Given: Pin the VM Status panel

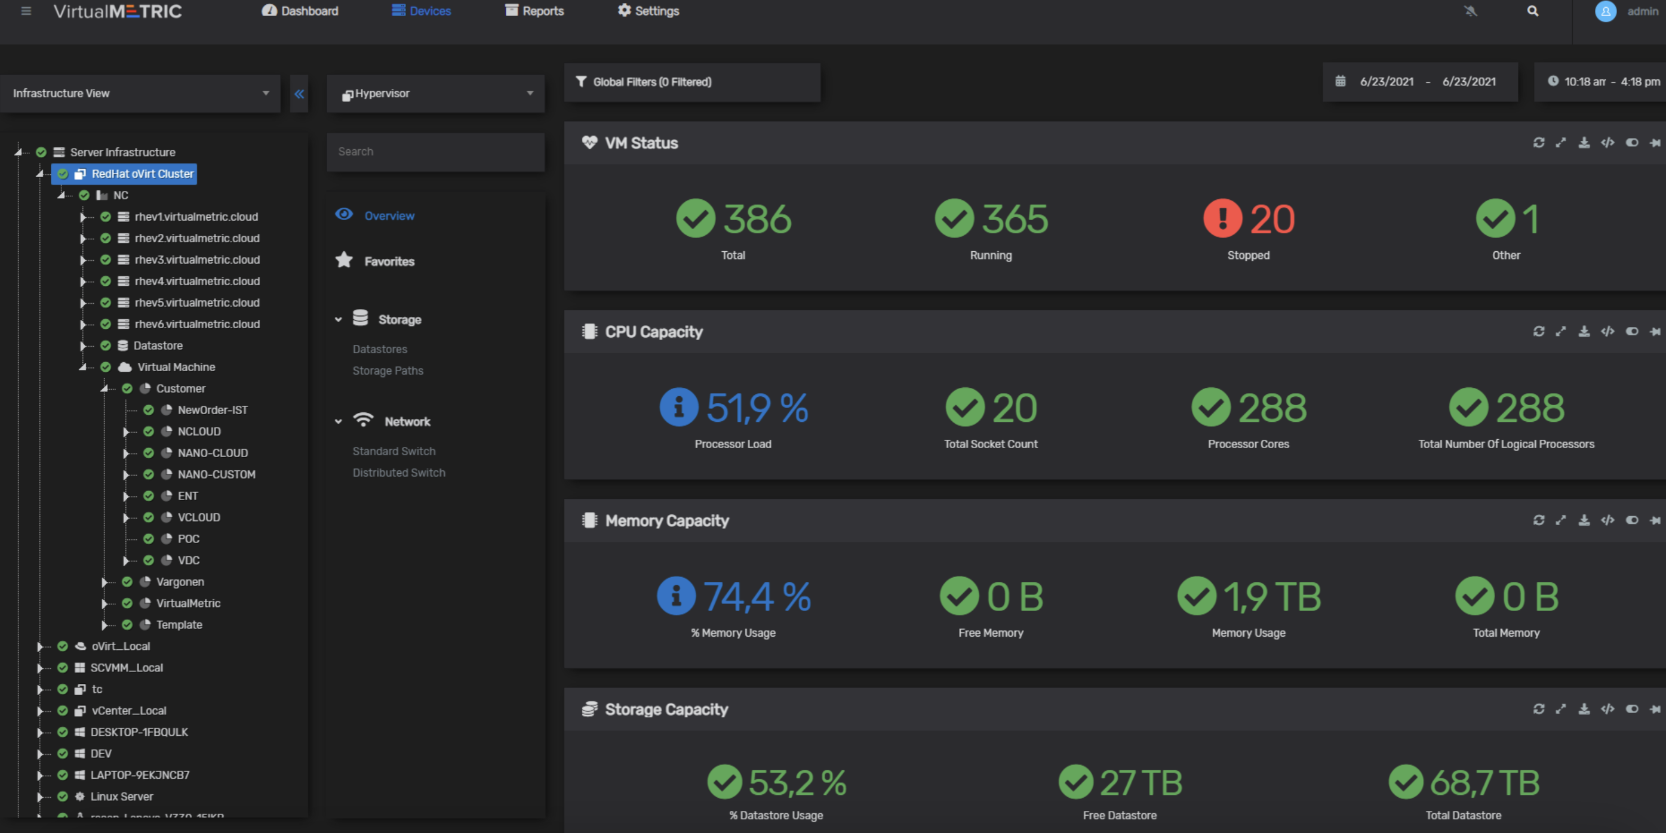Looking at the screenshot, I should tap(1655, 143).
